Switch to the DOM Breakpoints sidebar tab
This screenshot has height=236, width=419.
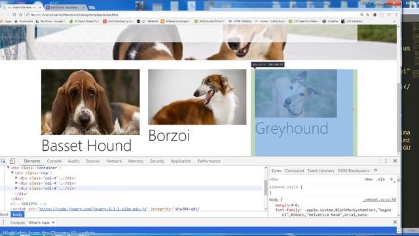point(354,170)
